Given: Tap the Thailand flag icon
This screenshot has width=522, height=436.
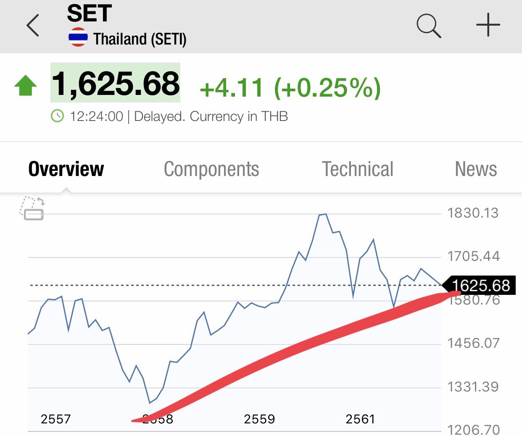Looking at the screenshot, I should click(x=78, y=38).
